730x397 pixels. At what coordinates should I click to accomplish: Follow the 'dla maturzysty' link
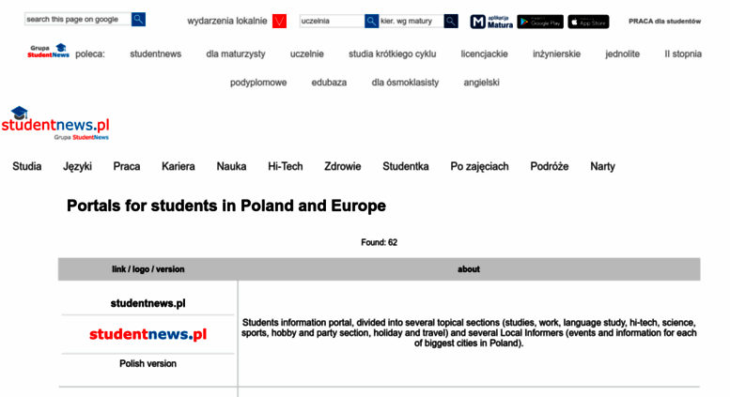pos(236,53)
